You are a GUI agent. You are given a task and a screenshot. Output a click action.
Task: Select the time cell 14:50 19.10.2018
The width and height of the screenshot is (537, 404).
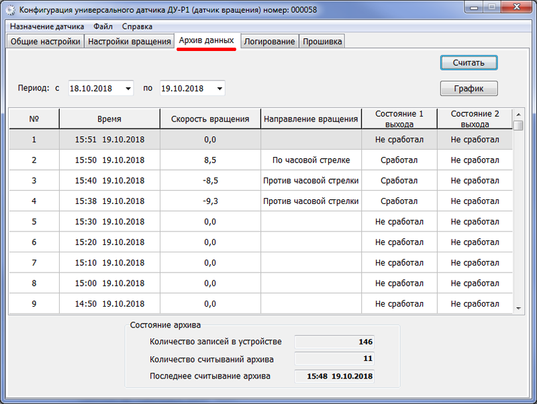click(x=109, y=304)
